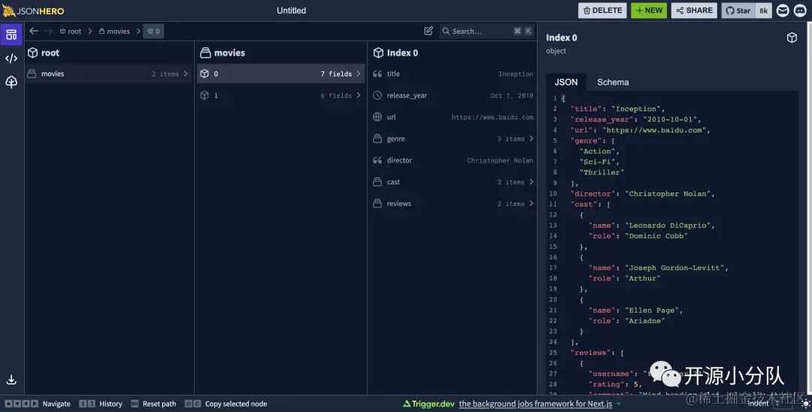812x412 pixels.
Task: Expand the cast 3 items chevron
Action: click(x=532, y=182)
